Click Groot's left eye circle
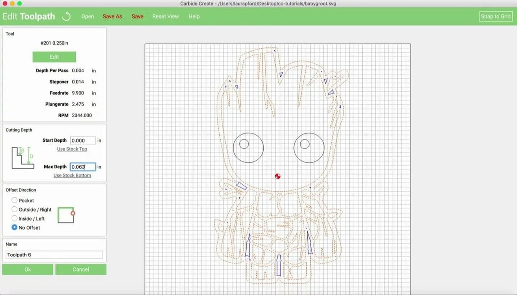The height and width of the screenshot is (295, 517). (248, 147)
